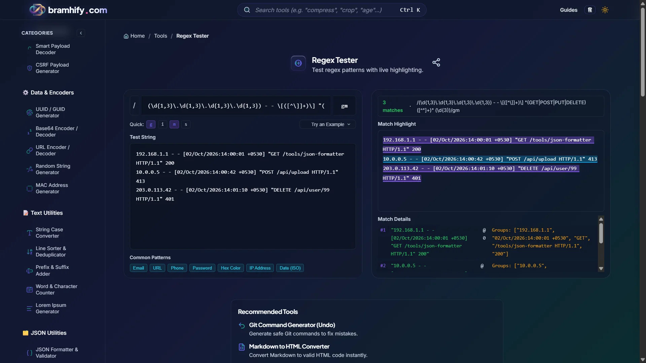The height and width of the screenshot is (363, 646).
Task: Click the Match Details scrollbar thumb
Action: point(601,233)
